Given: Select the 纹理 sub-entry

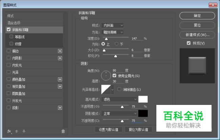Looking at the screenshot, I should (34, 44).
